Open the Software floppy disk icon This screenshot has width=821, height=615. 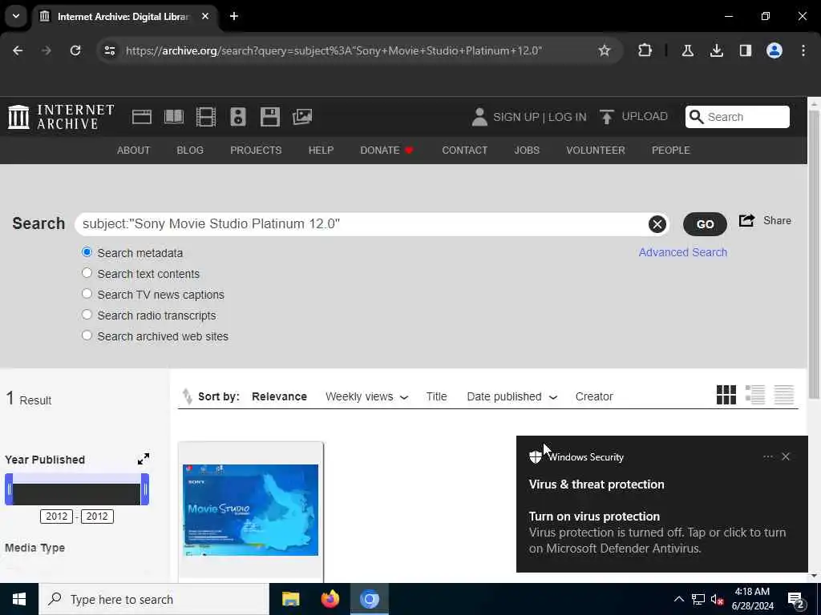pyautogui.click(x=270, y=117)
